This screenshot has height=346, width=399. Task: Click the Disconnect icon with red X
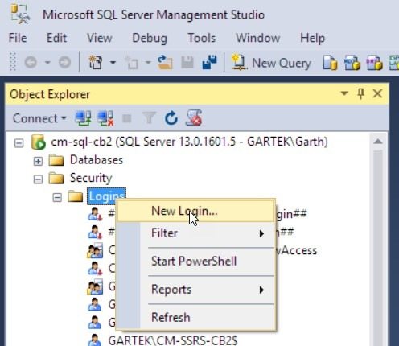tap(105, 118)
